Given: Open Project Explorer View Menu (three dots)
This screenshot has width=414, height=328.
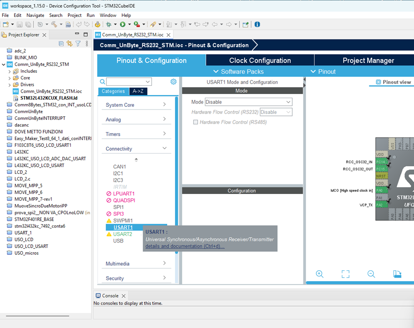Looking at the screenshot, I should click(x=87, y=44).
